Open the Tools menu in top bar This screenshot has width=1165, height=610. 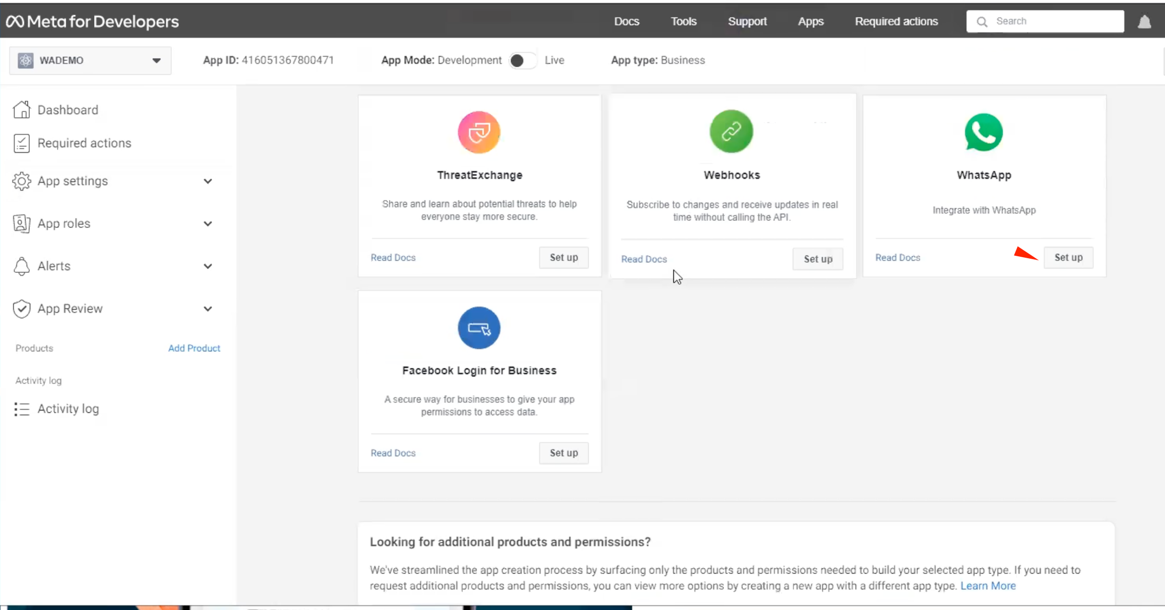683,21
